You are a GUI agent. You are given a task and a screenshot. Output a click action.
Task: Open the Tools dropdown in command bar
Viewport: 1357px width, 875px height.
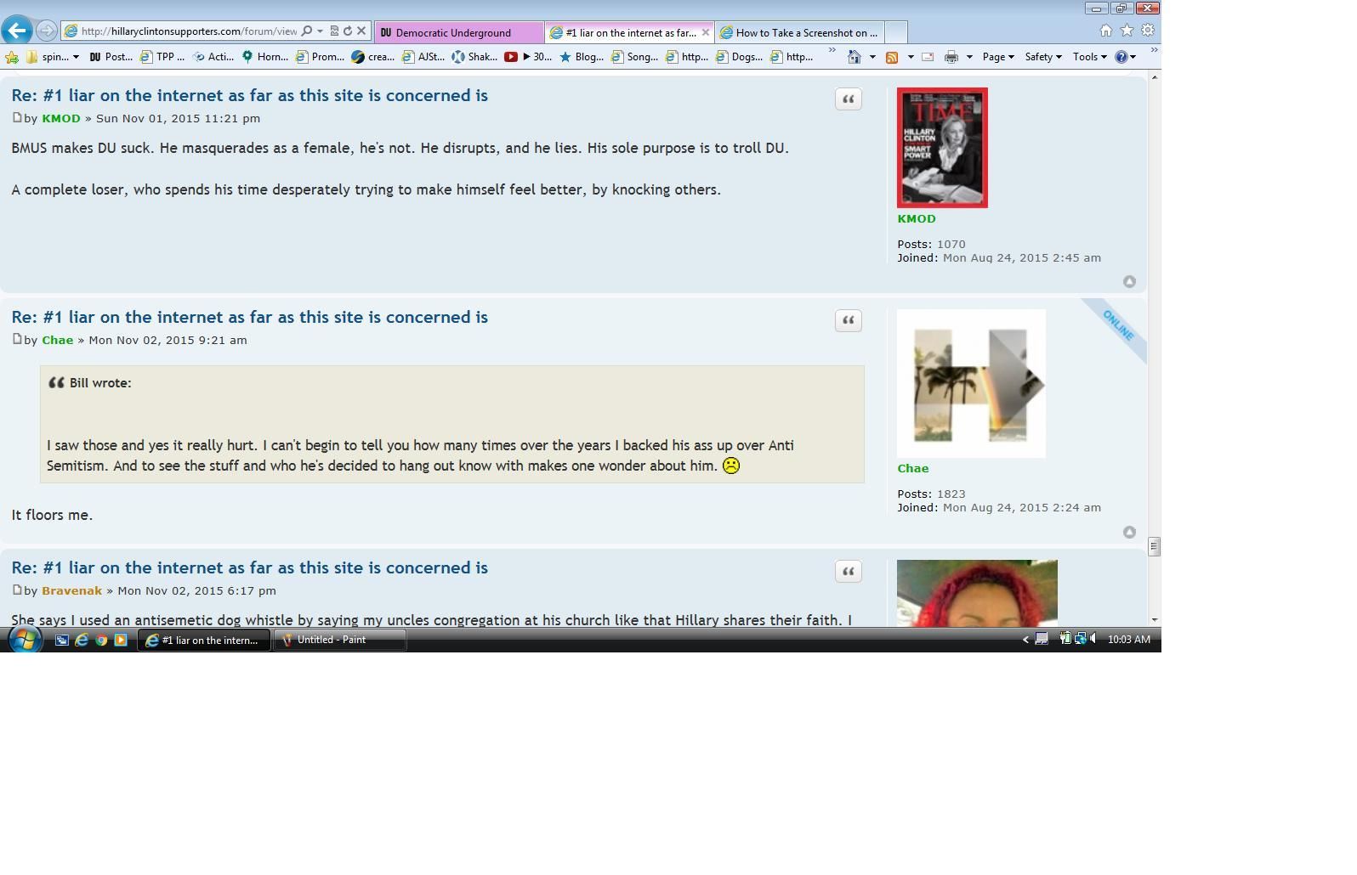click(x=1088, y=57)
